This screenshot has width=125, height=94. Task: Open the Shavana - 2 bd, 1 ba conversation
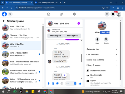21,37
